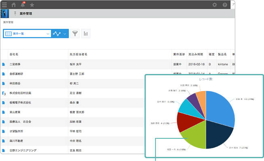Click the pie chart title レコード数
The height and width of the screenshot is (161, 264).
[x=206, y=79]
